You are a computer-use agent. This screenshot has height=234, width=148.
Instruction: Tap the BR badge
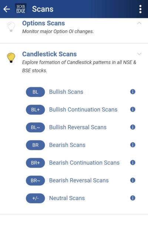(35, 145)
